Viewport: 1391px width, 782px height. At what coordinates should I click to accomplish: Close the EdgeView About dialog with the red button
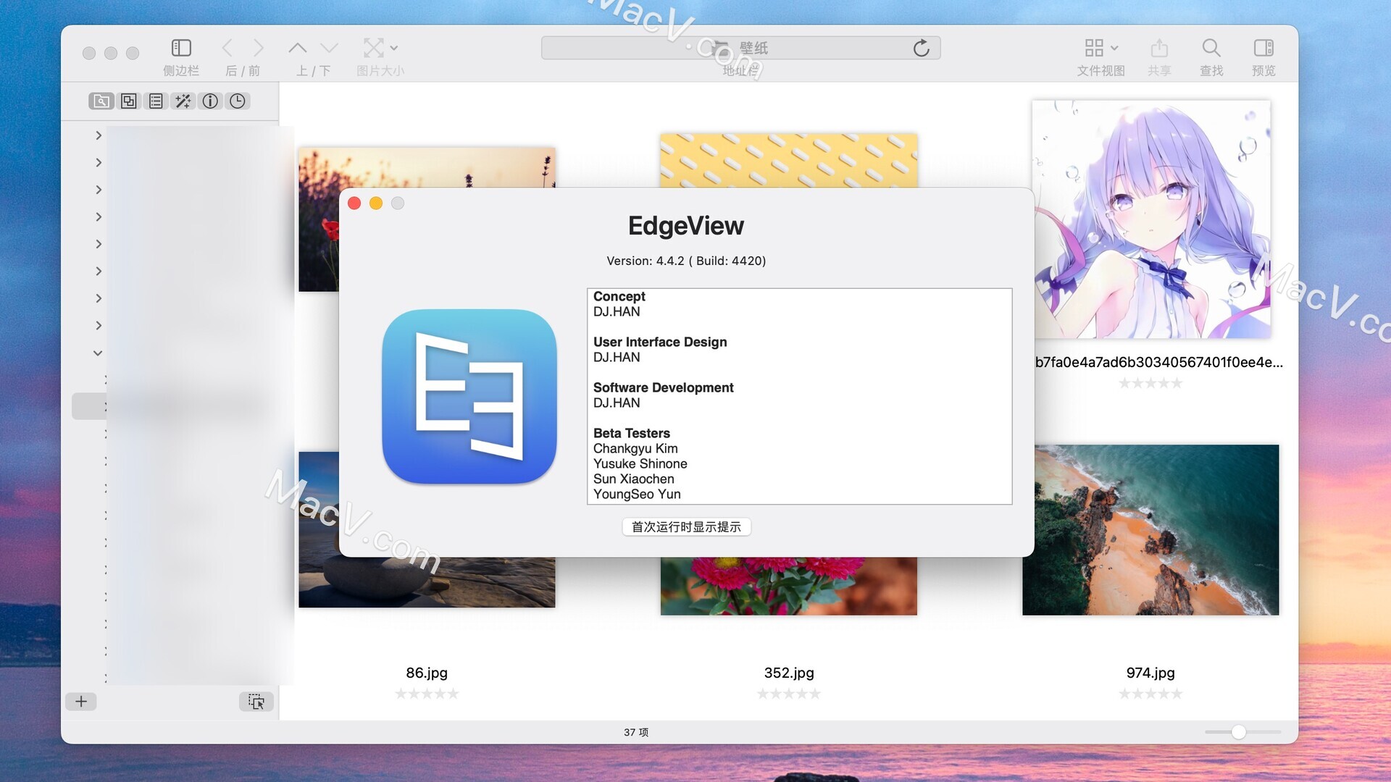[x=354, y=203]
